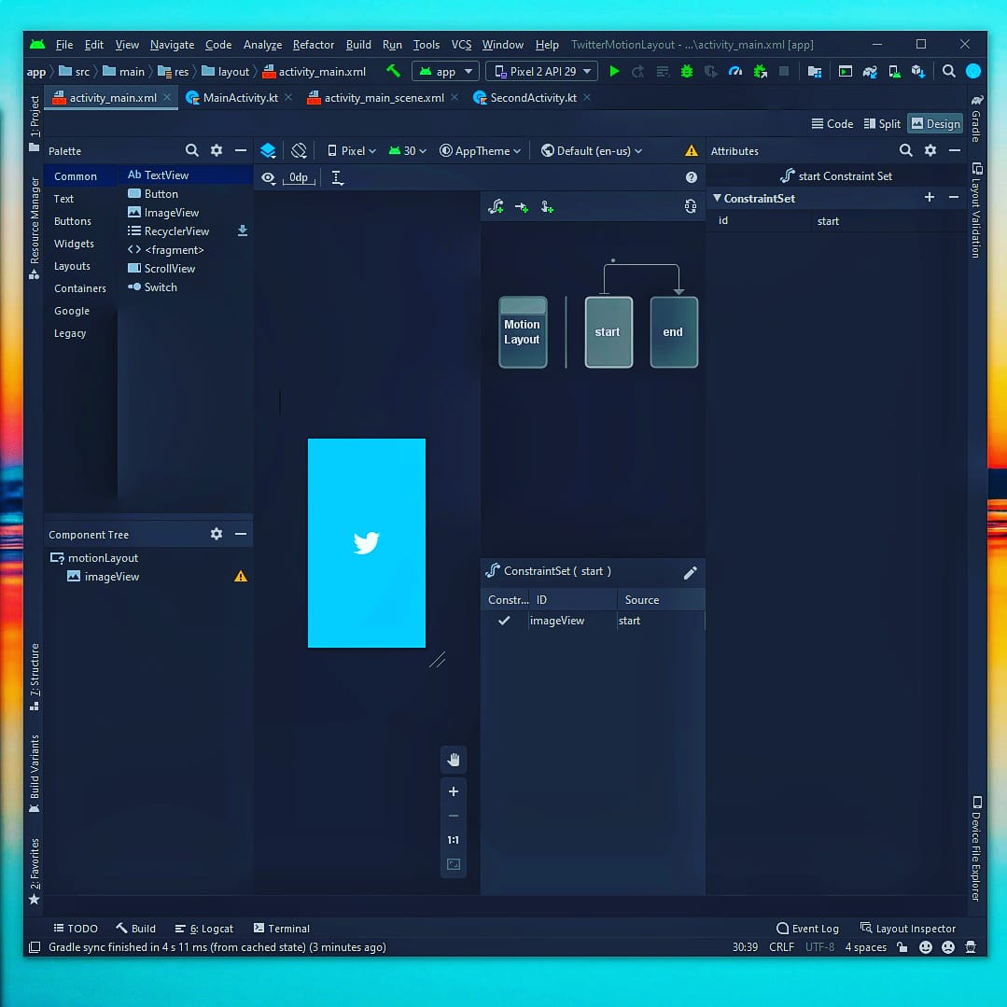Run the app with green play button
The image size is (1007, 1007).
click(x=614, y=71)
